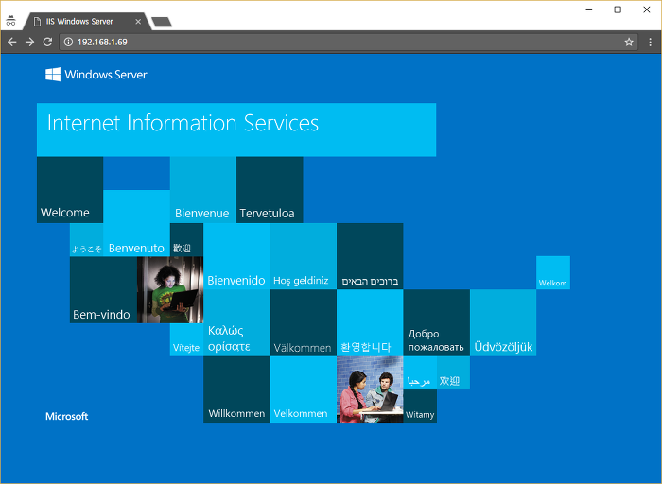Click the photo of two students at laptop

[x=370, y=389]
